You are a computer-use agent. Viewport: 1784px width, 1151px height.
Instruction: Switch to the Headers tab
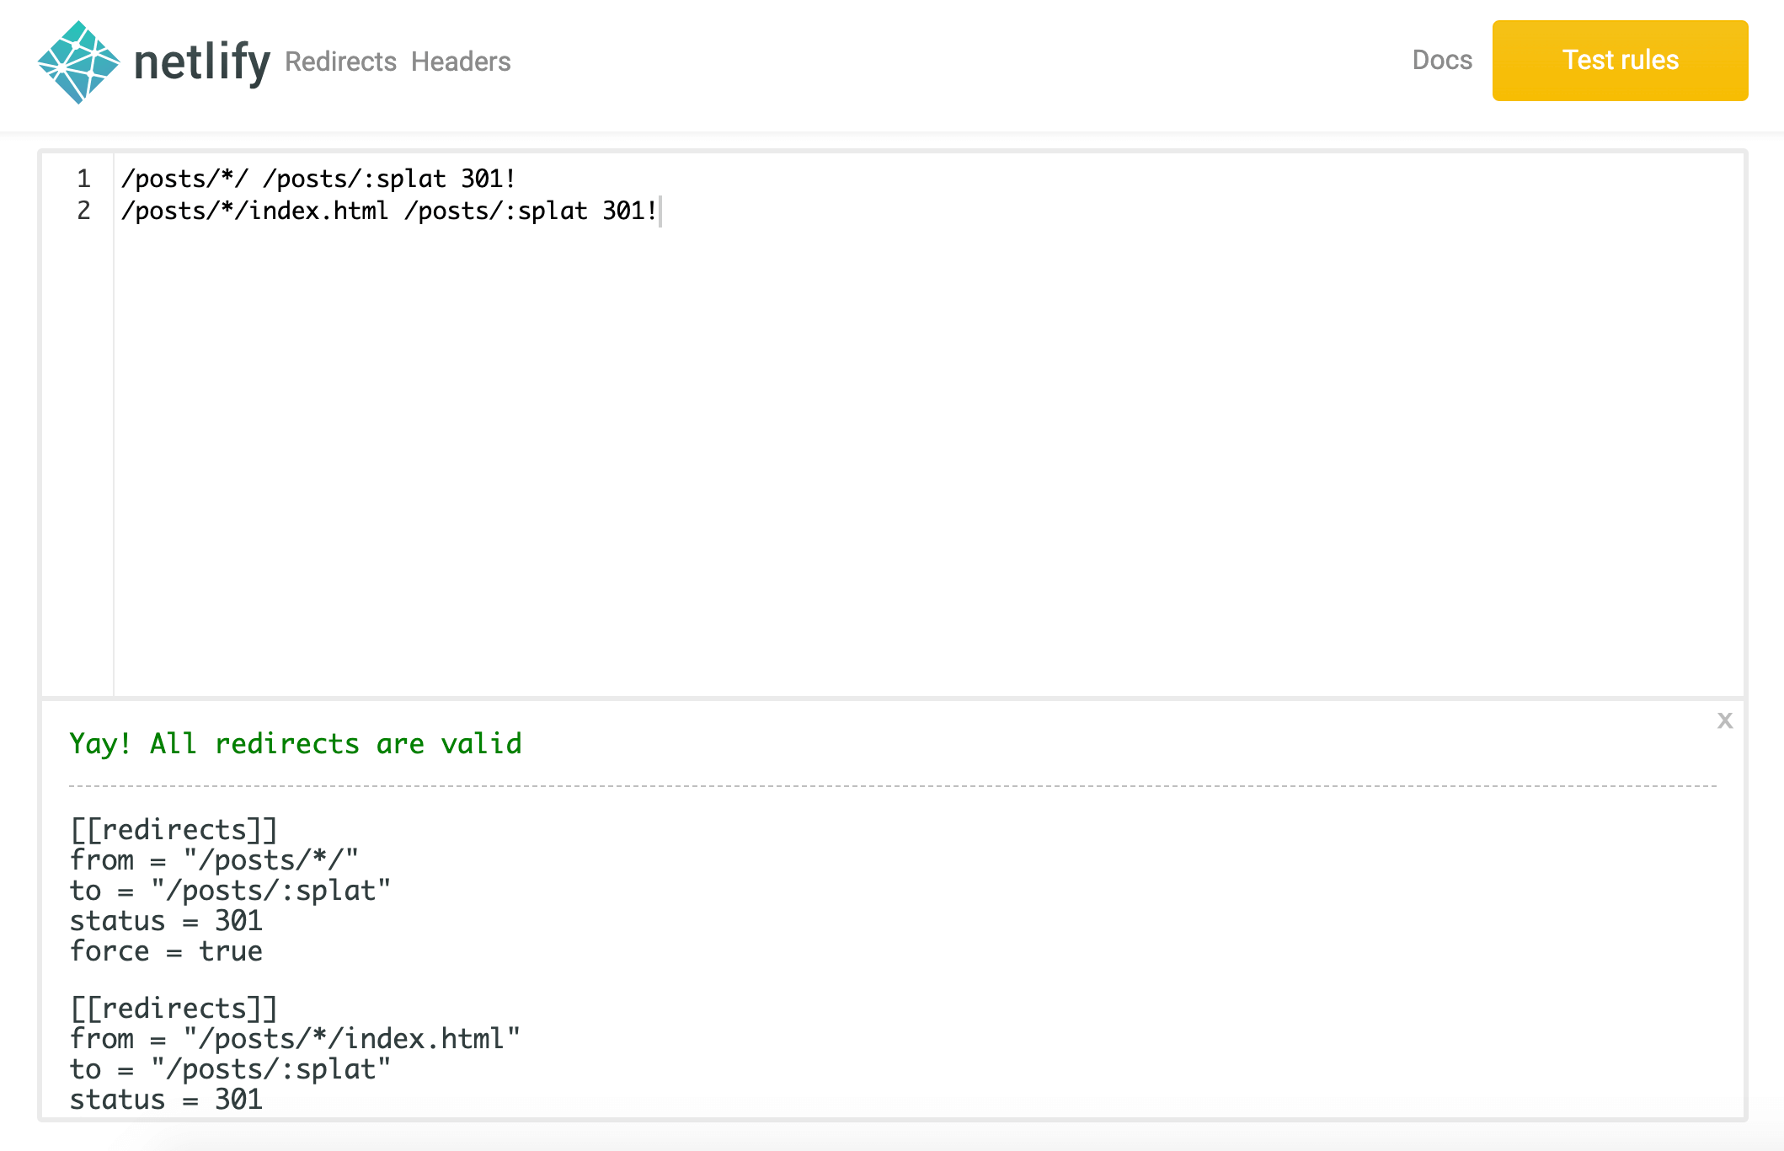pyautogui.click(x=461, y=62)
